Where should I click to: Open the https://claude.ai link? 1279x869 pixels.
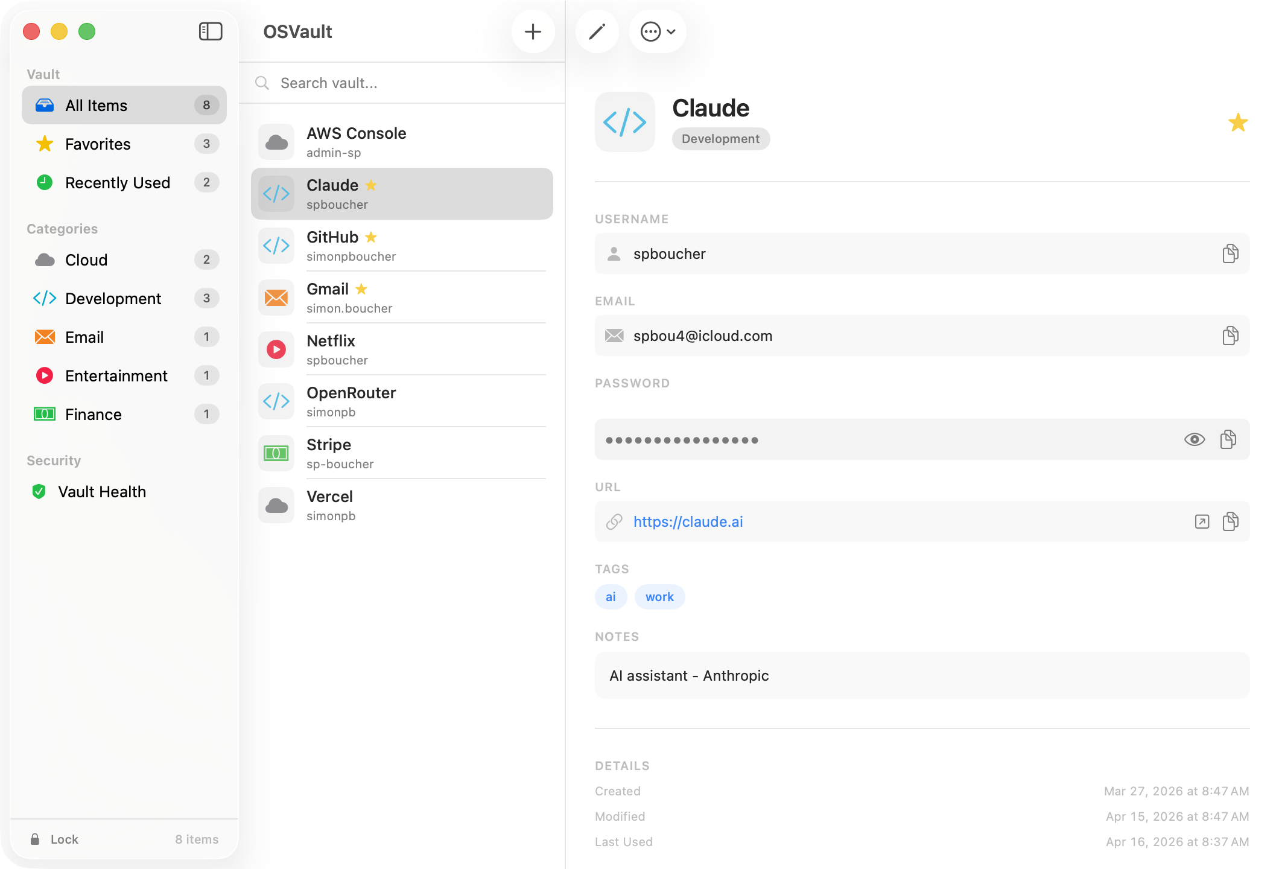(x=688, y=521)
